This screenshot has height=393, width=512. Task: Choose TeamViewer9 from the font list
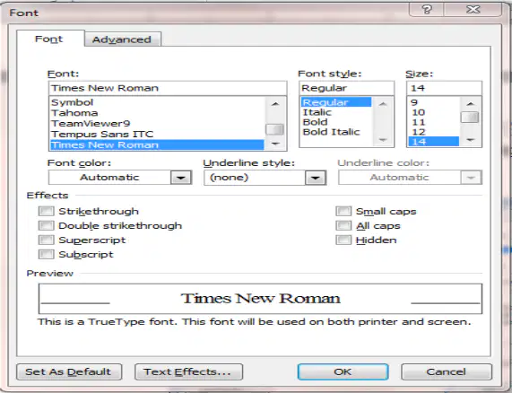(x=157, y=124)
